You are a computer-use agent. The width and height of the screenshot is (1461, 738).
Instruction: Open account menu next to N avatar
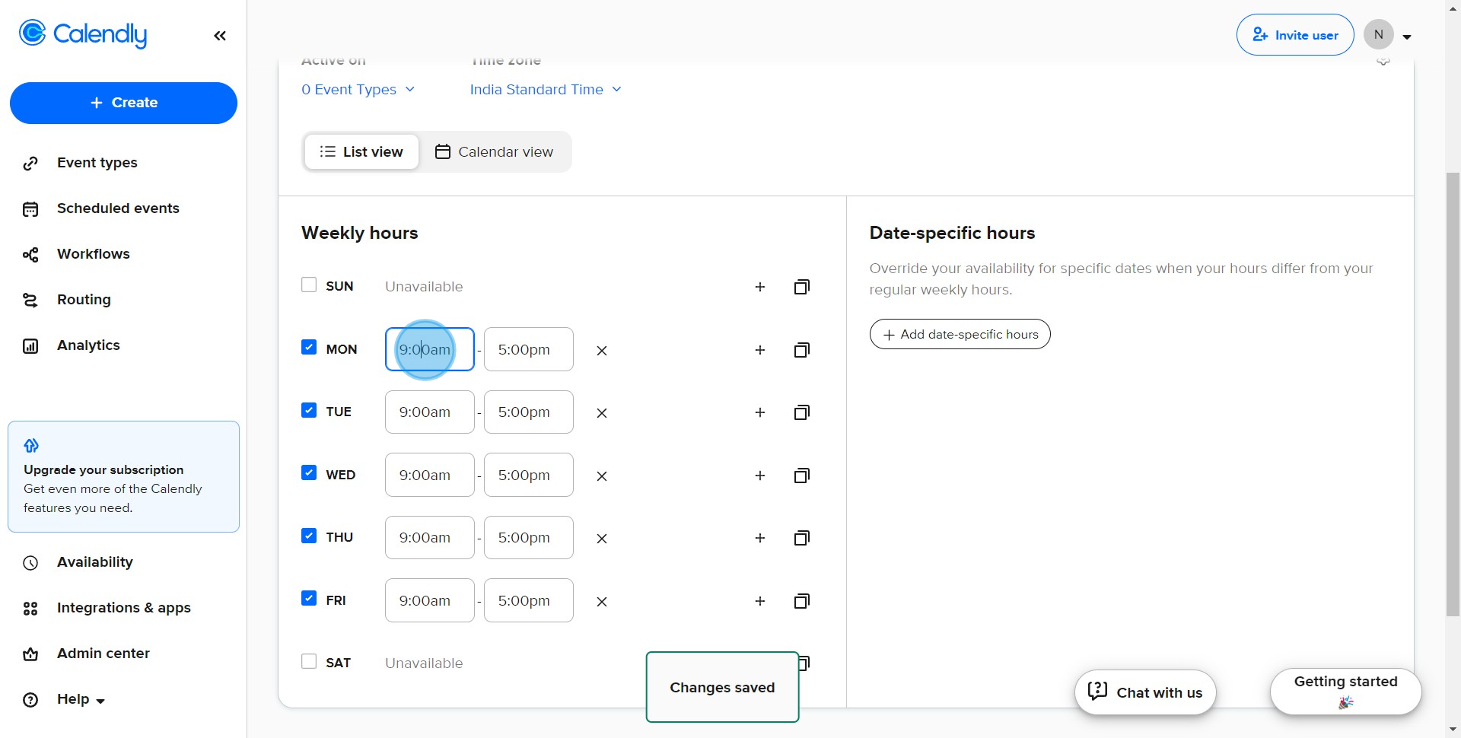click(x=1407, y=37)
